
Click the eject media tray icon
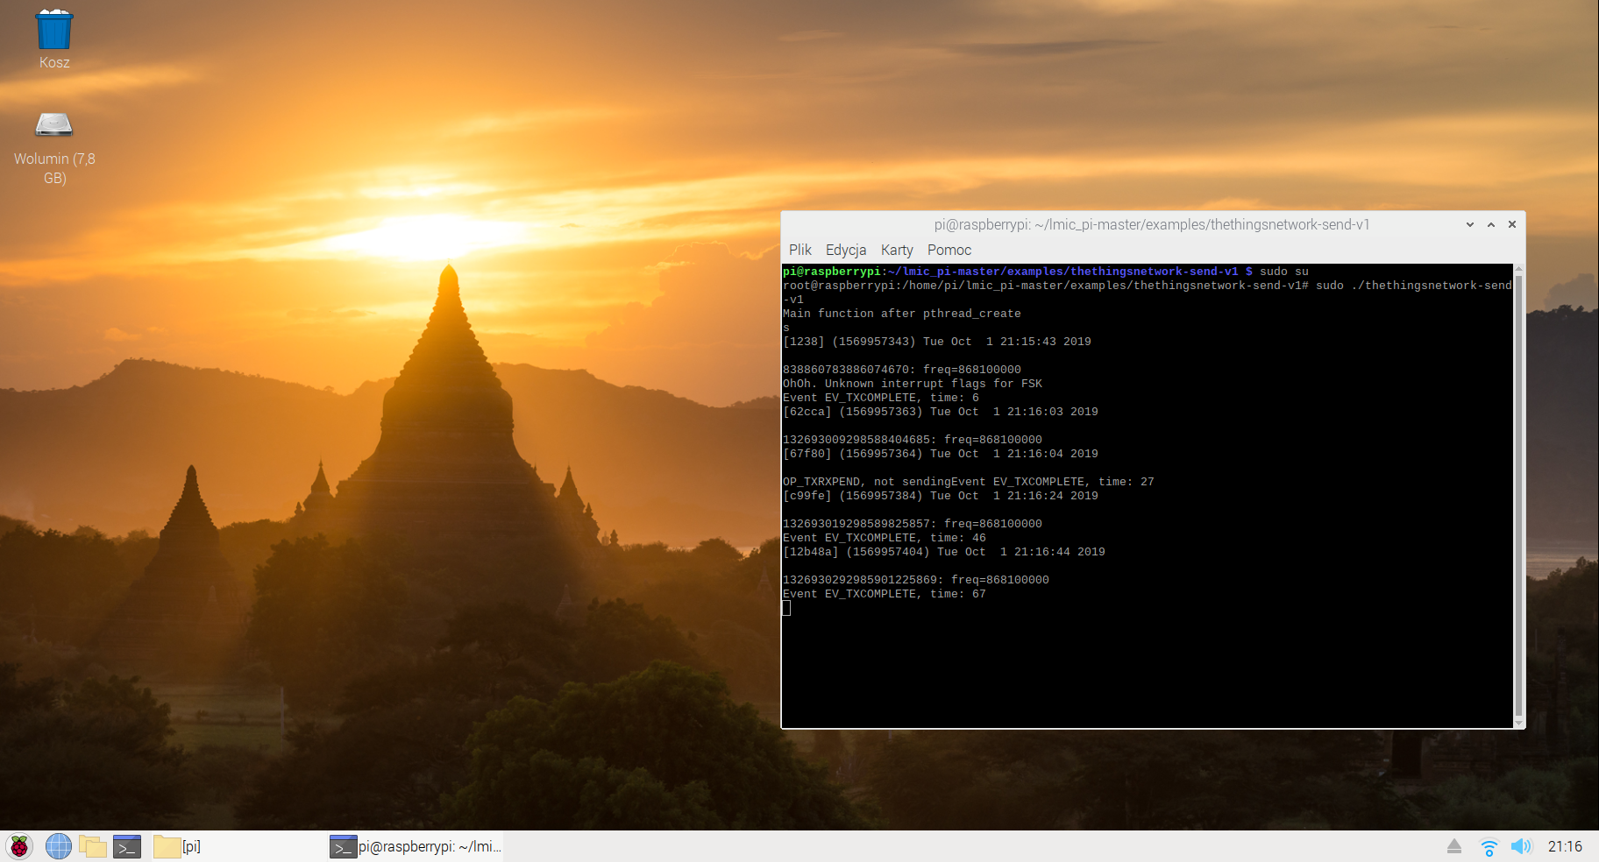(1454, 846)
